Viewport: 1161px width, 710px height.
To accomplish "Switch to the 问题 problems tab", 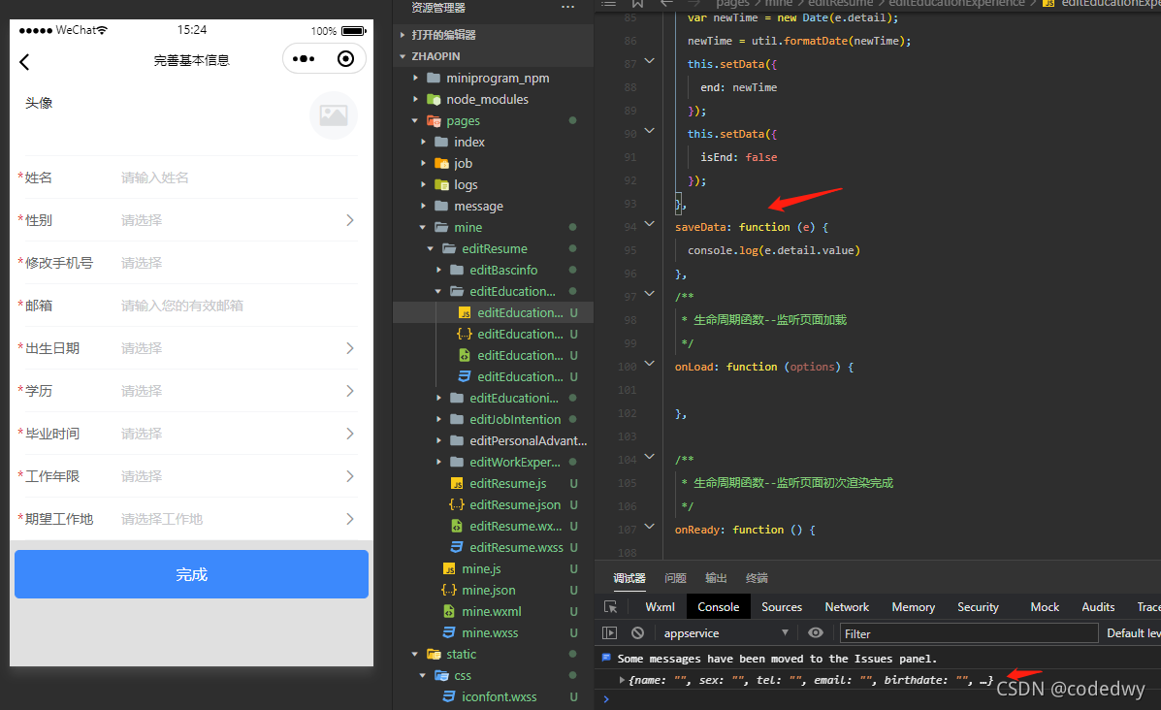I will coord(675,578).
